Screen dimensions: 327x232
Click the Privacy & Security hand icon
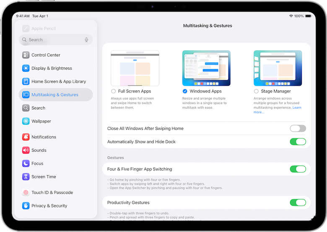click(x=26, y=206)
